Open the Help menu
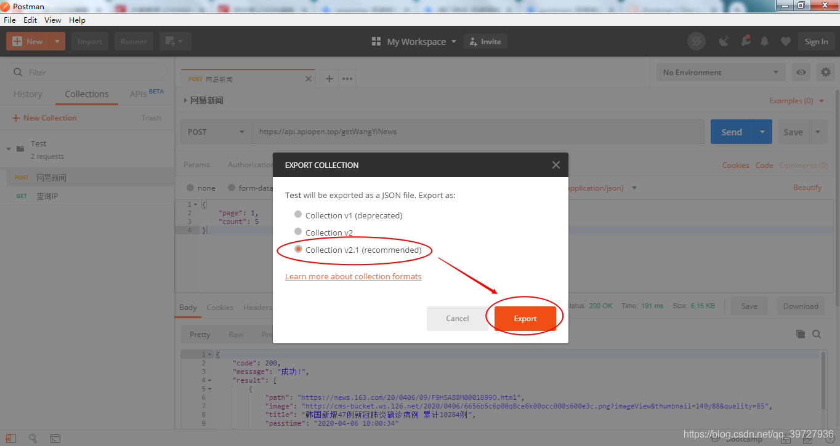The height and width of the screenshot is (446, 840). tap(77, 20)
